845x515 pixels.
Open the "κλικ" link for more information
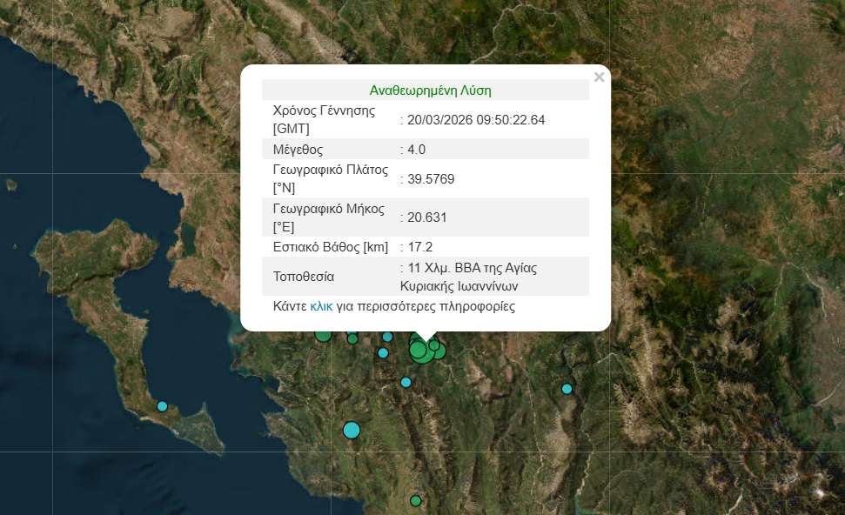[321, 306]
